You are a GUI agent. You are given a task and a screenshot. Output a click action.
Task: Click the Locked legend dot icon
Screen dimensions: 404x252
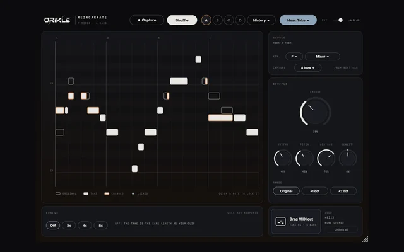pos(133,193)
